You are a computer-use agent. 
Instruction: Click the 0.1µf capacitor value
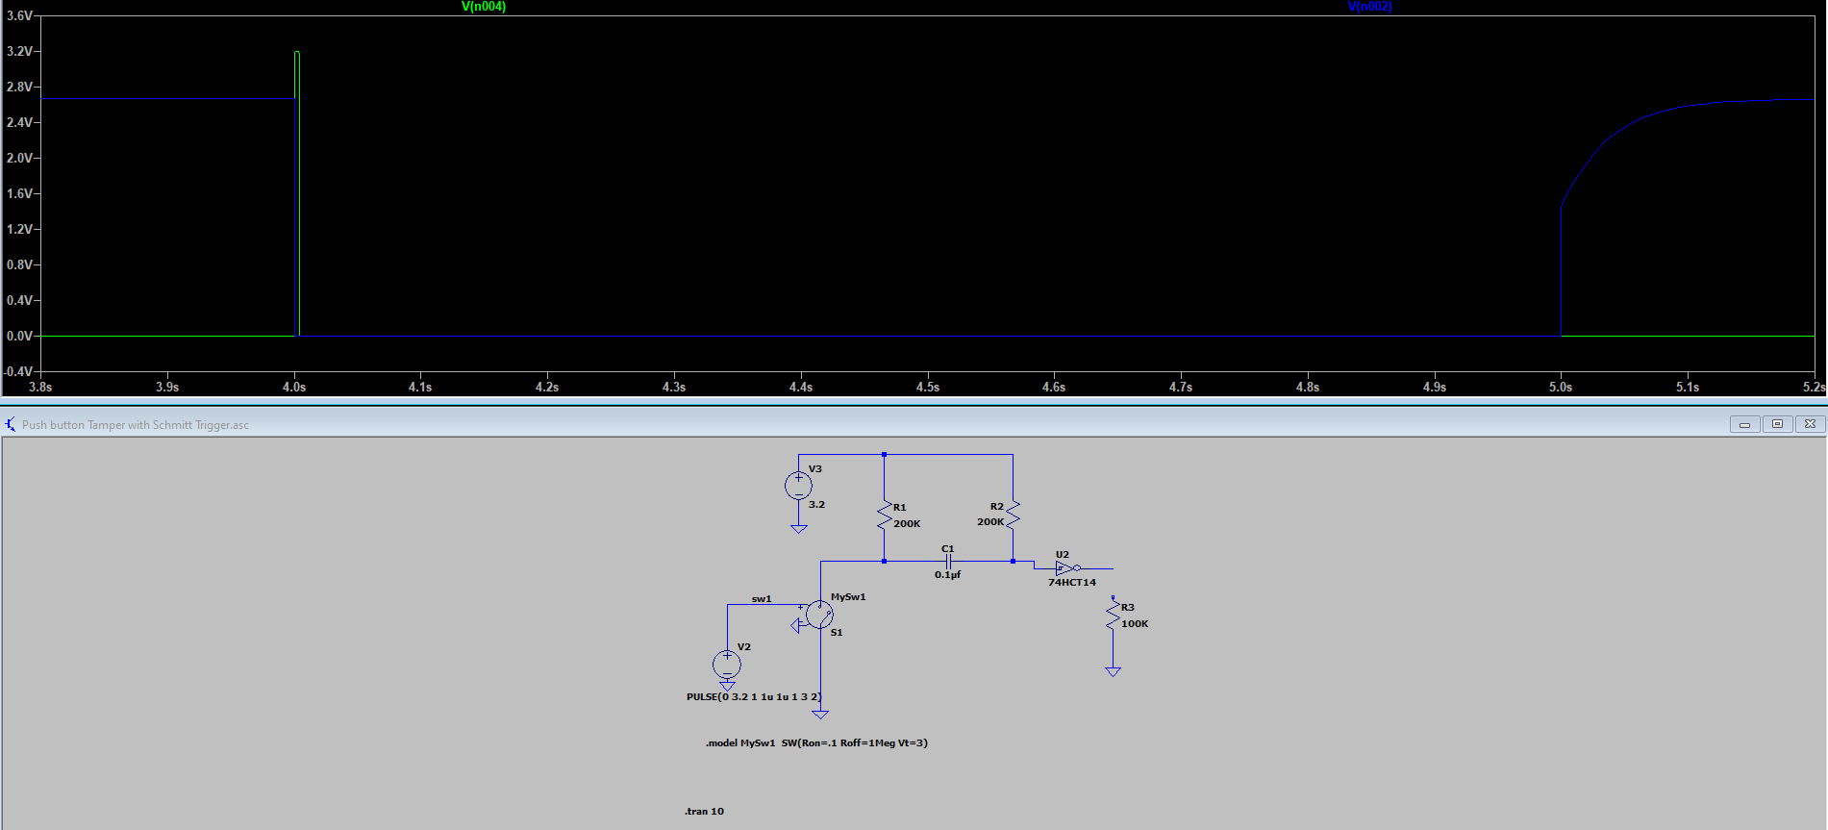tap(947, 574)
